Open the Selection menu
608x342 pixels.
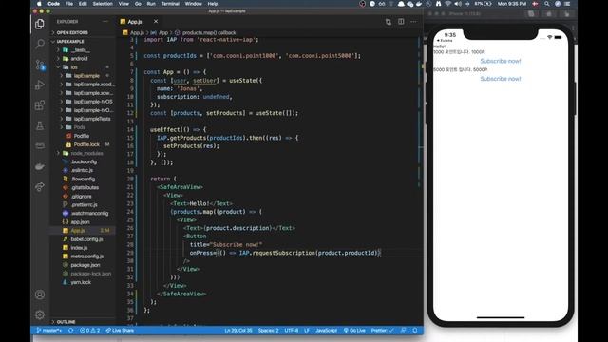(x=103, y=4)
